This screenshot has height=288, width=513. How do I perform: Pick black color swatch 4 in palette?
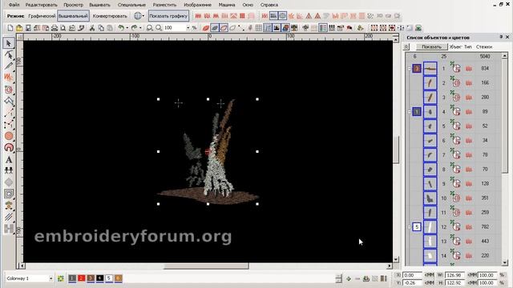tap(99, 278)
